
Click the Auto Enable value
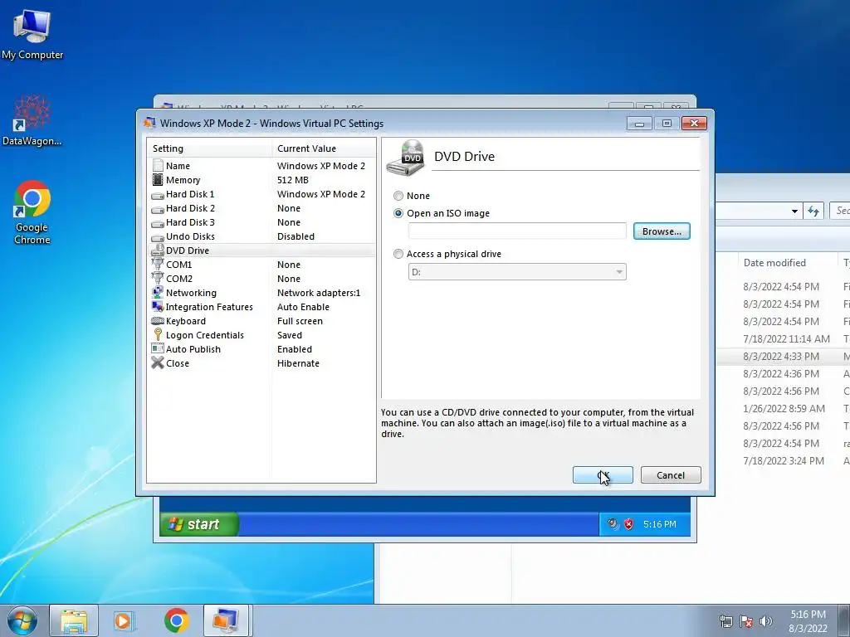(303, 307)
